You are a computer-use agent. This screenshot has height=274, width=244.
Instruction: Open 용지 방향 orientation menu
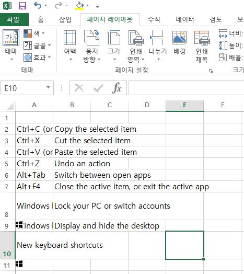[92, 46]
